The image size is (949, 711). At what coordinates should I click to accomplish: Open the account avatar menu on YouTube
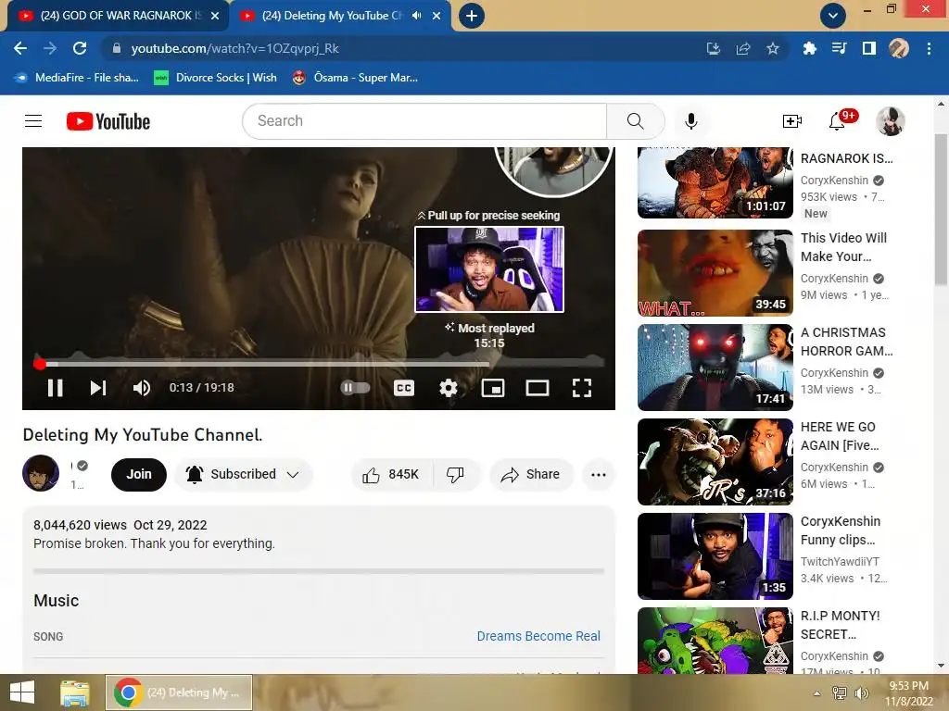[891, 121]
